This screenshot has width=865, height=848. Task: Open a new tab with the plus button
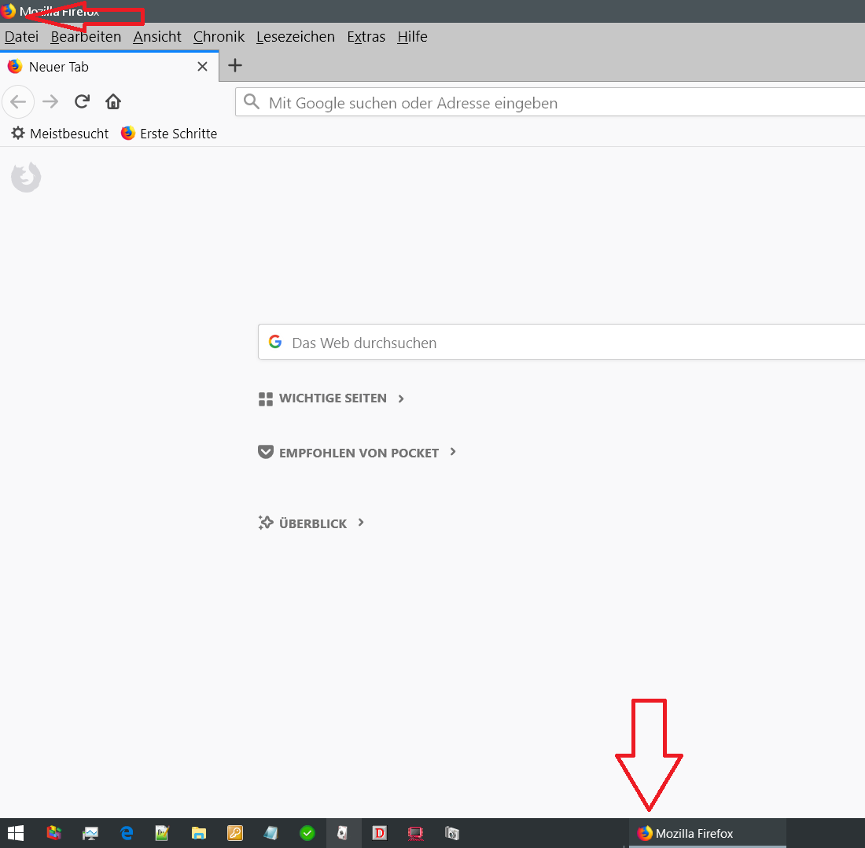pyautogui.click(x=234, y=66)
